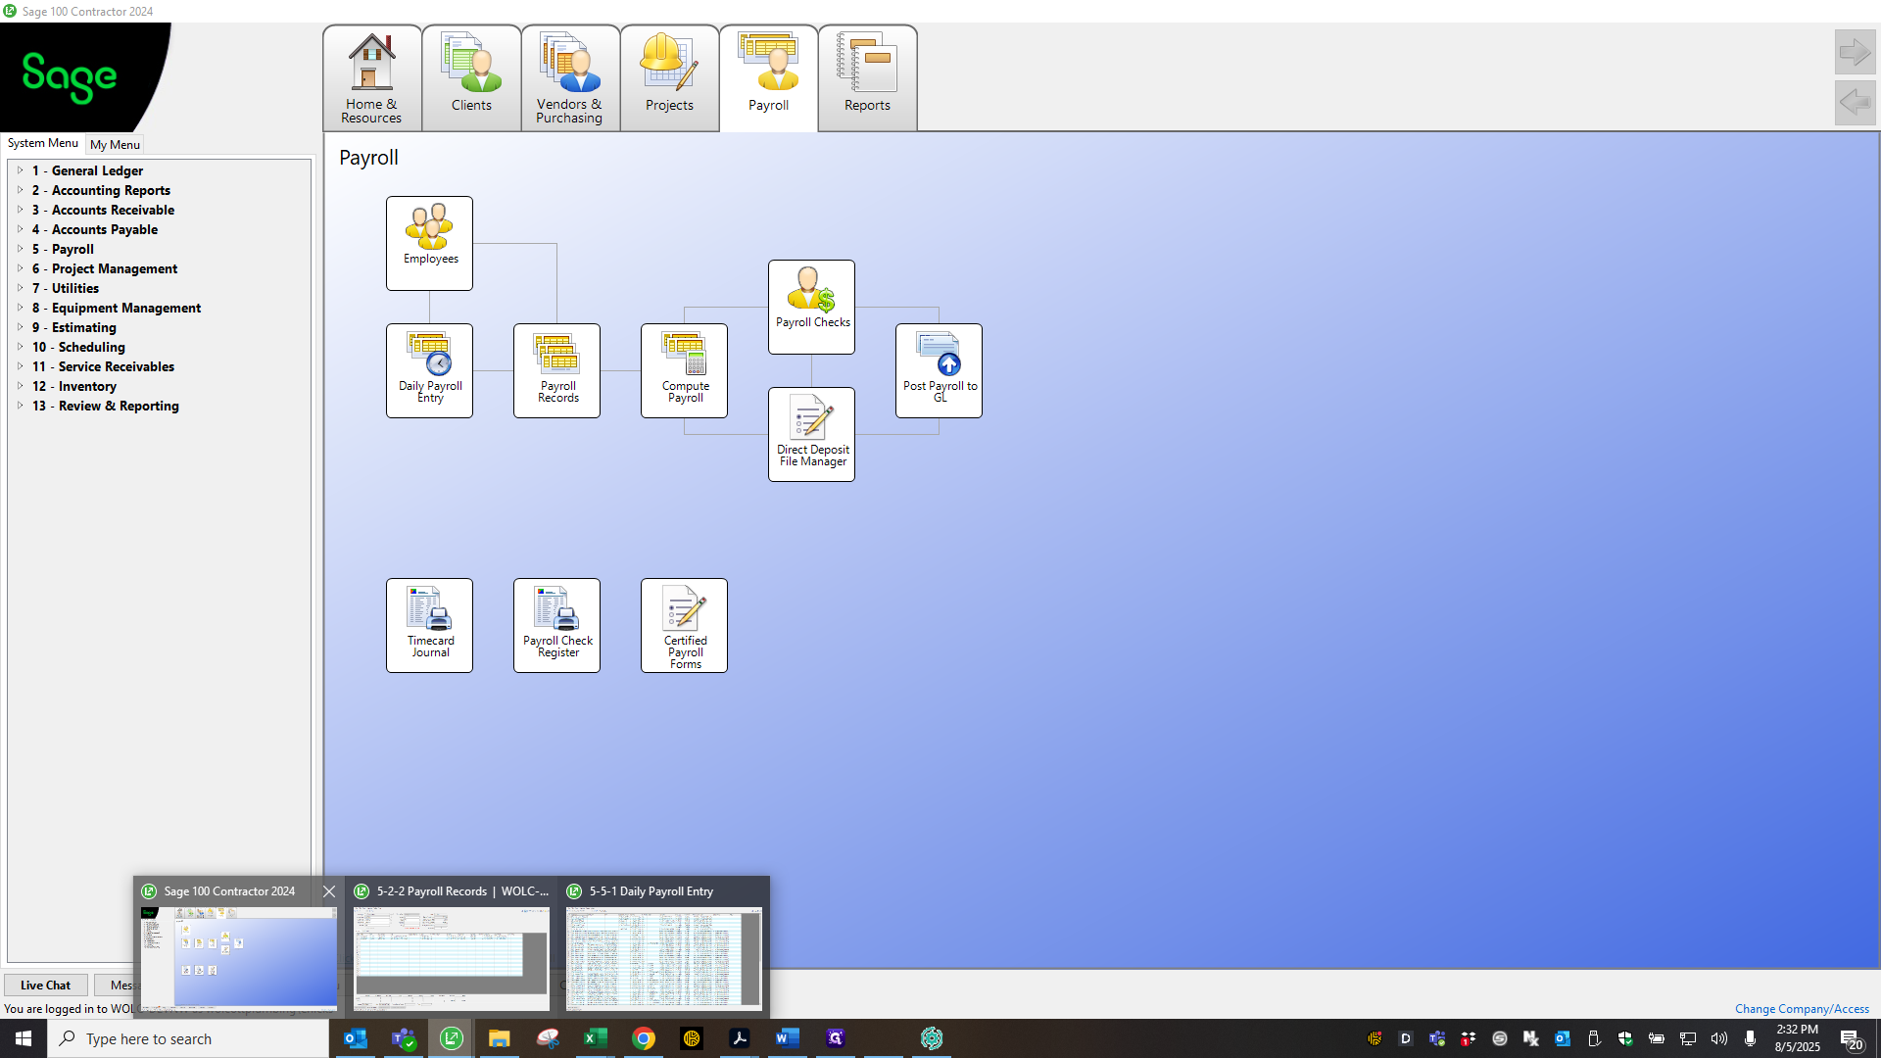Open the Employees icon
The width and height of the screenshot is (1881, 1058).
click(x=429, y=243)
